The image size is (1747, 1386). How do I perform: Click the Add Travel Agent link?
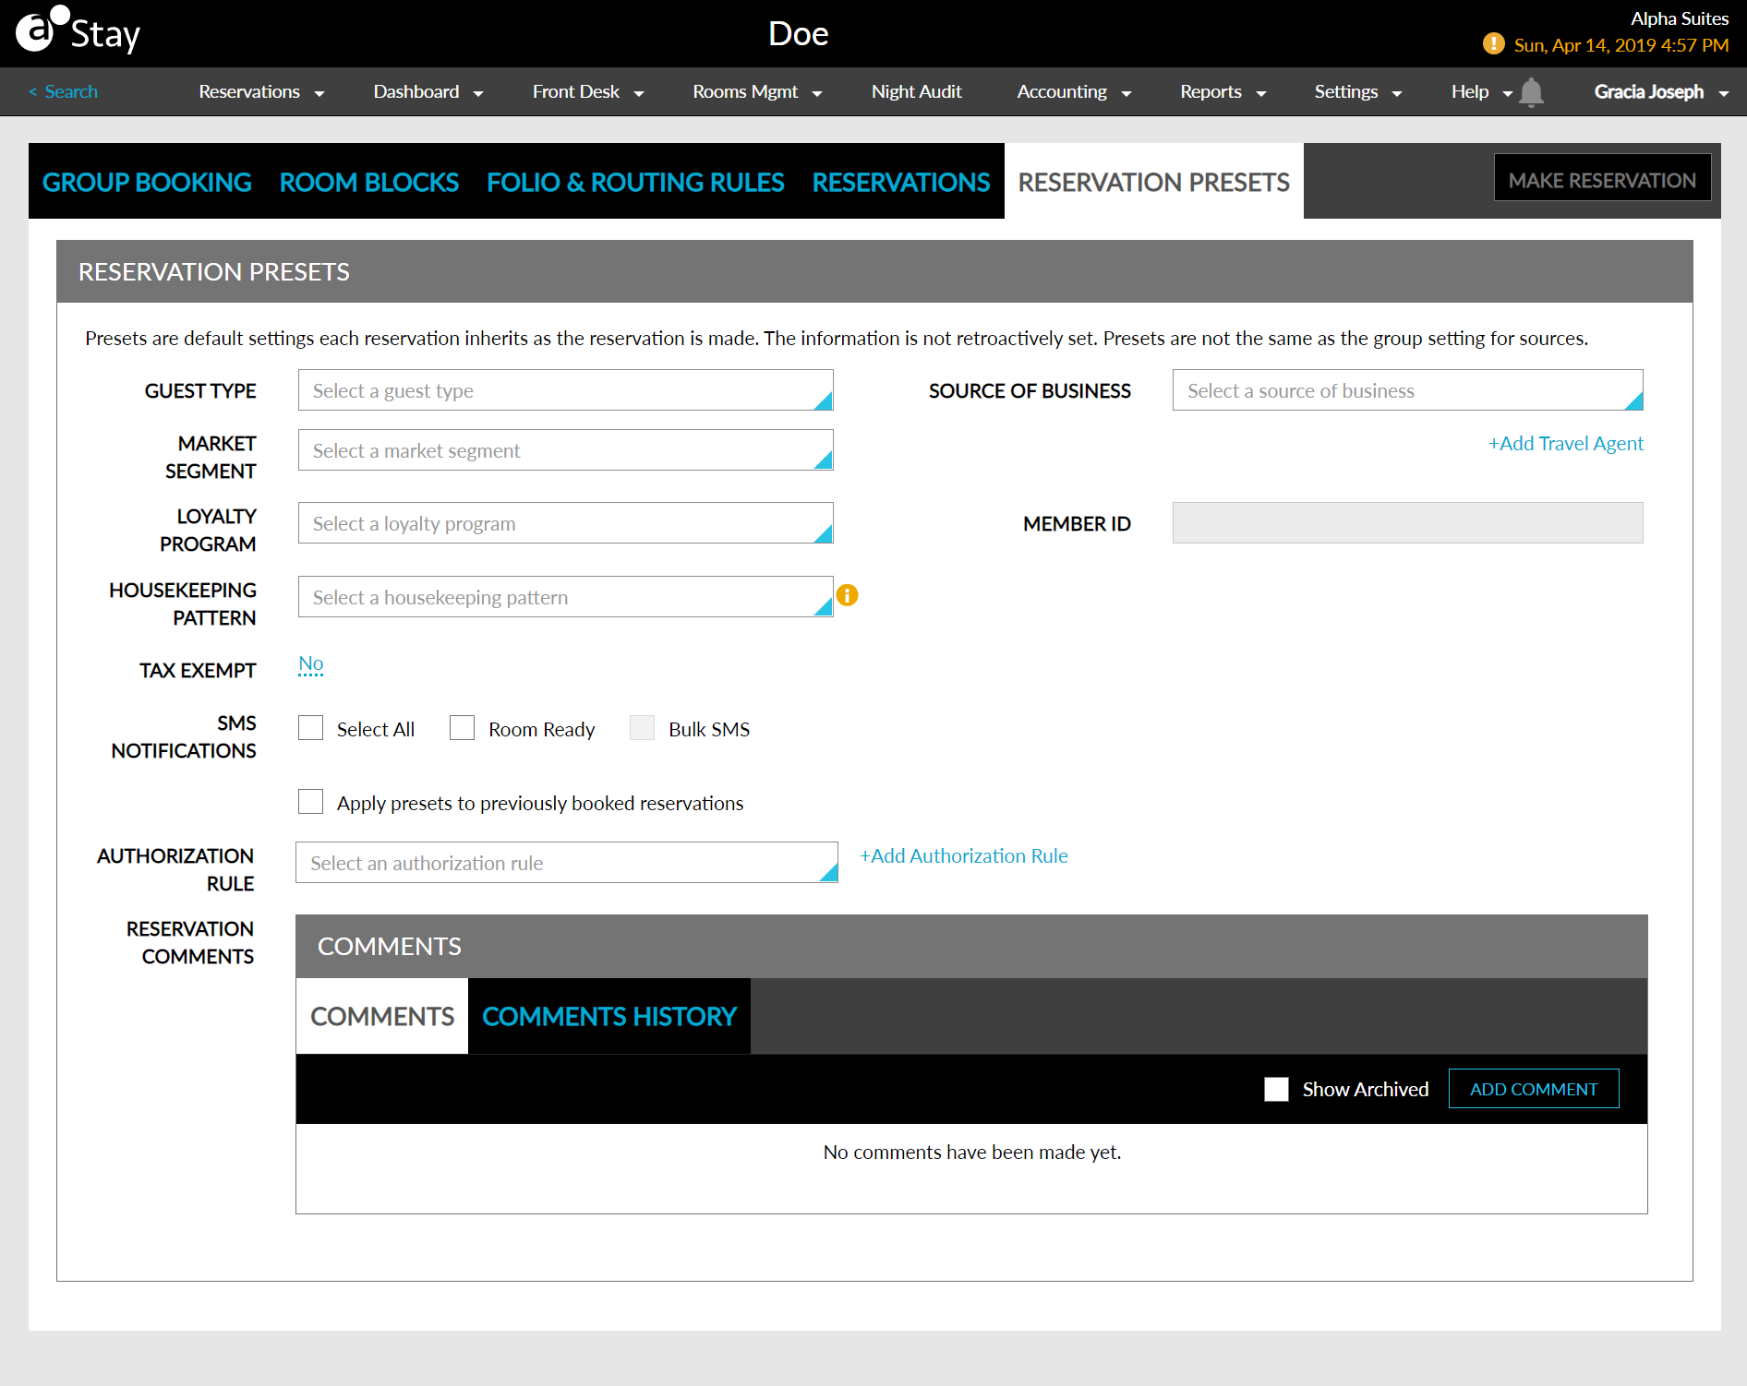[x=1564, y=443]
